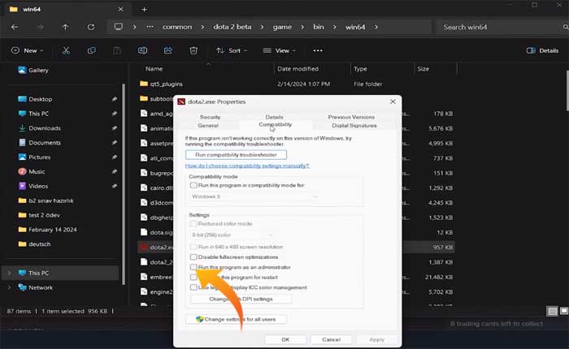Switch to the Previous Versions tab
The height and width of the screenshot is (349, 569).
[x=351, y=117]
